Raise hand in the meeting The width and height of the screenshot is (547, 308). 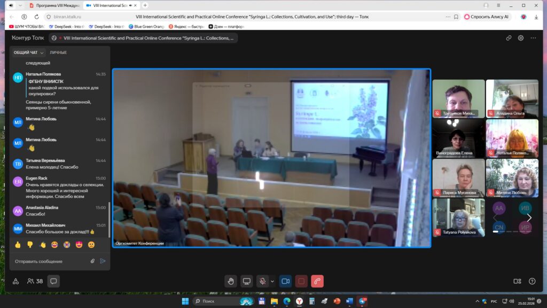[231, 281]
